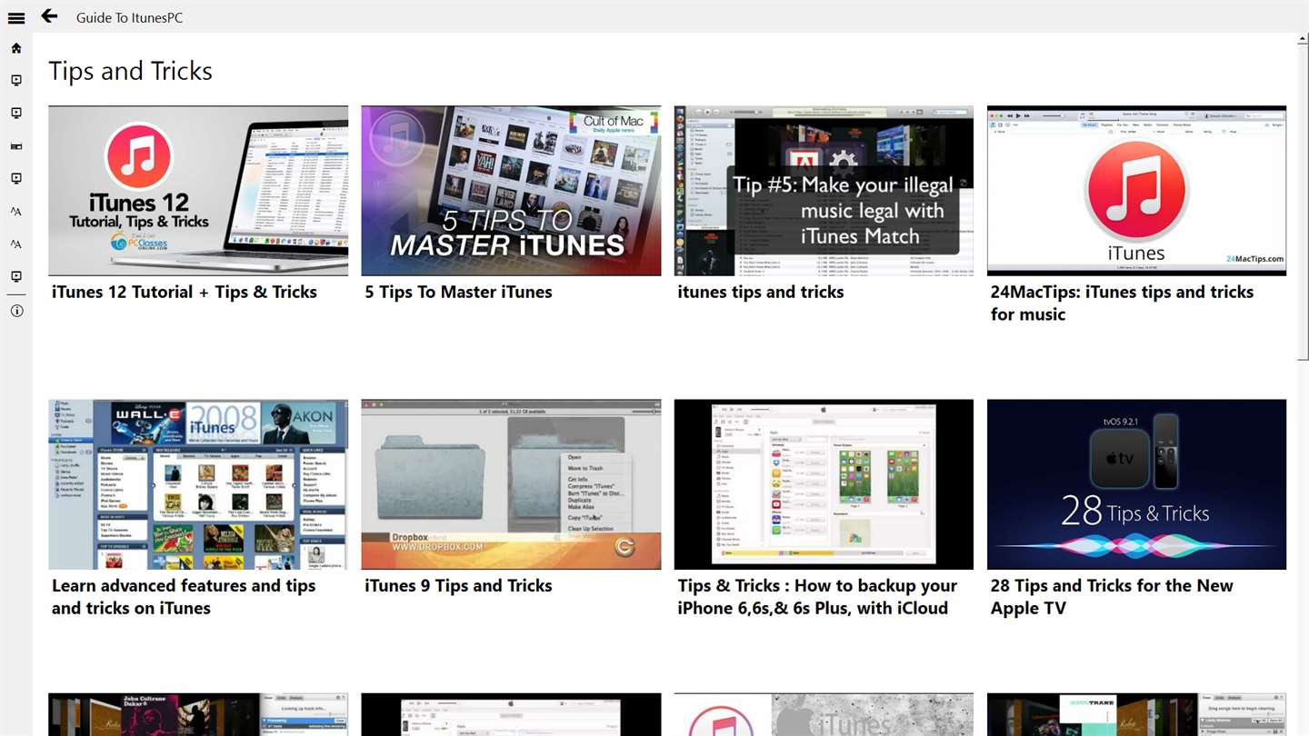Click "How to backup your iPhone" title
This screenshot has width=1309, height=736.
click(x=817, y=597)
